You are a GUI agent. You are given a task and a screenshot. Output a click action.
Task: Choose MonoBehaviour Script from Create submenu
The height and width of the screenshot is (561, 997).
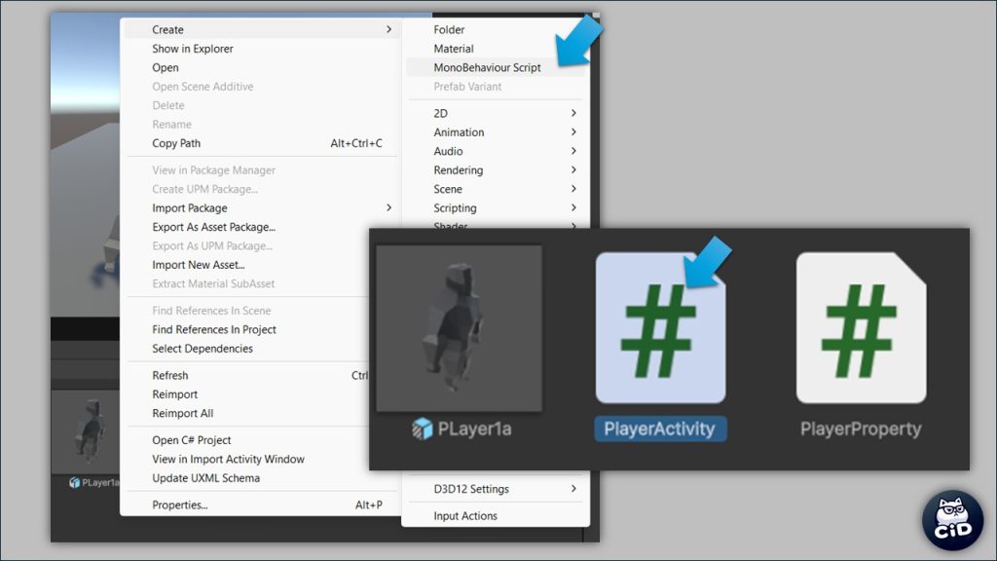487,68
